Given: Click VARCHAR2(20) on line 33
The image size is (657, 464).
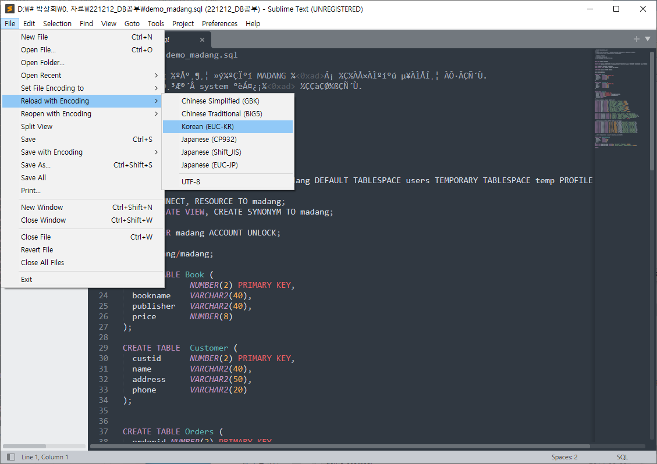Looking at the screenshot, I should pyautogui.click(x=218, y=390).
